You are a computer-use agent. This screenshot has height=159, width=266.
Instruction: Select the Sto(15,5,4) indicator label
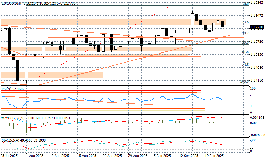[x=24, y=140]
